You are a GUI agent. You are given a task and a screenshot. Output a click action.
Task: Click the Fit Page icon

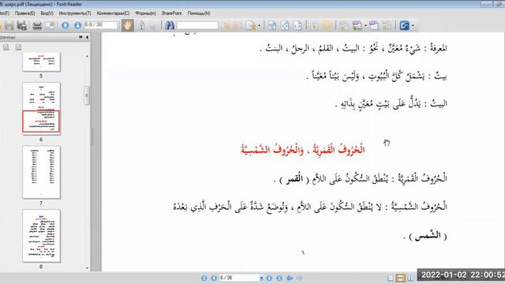point(285,25)
